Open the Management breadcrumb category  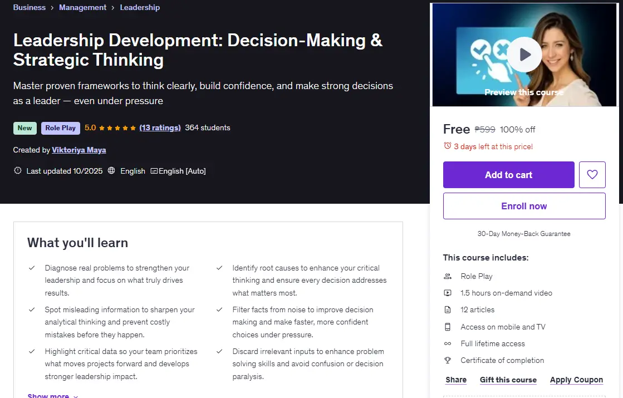[82, 7]
